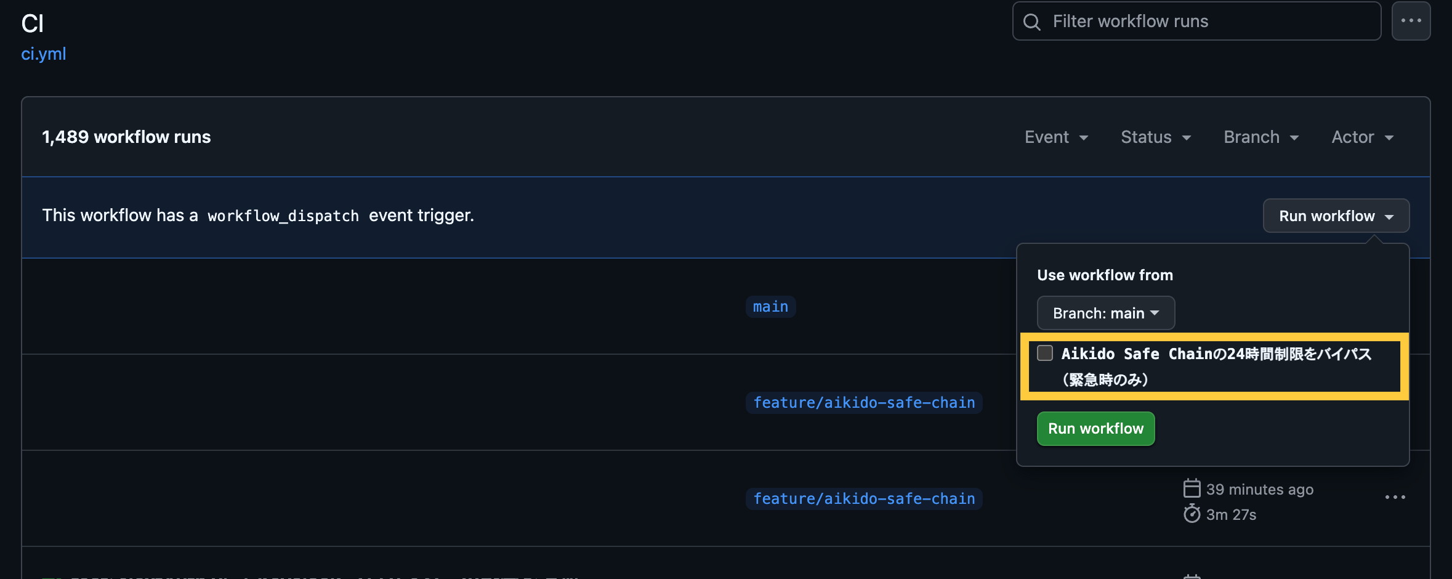
Task: Open the run's three-dot actions menu
Action: (x=1395, y=497)
